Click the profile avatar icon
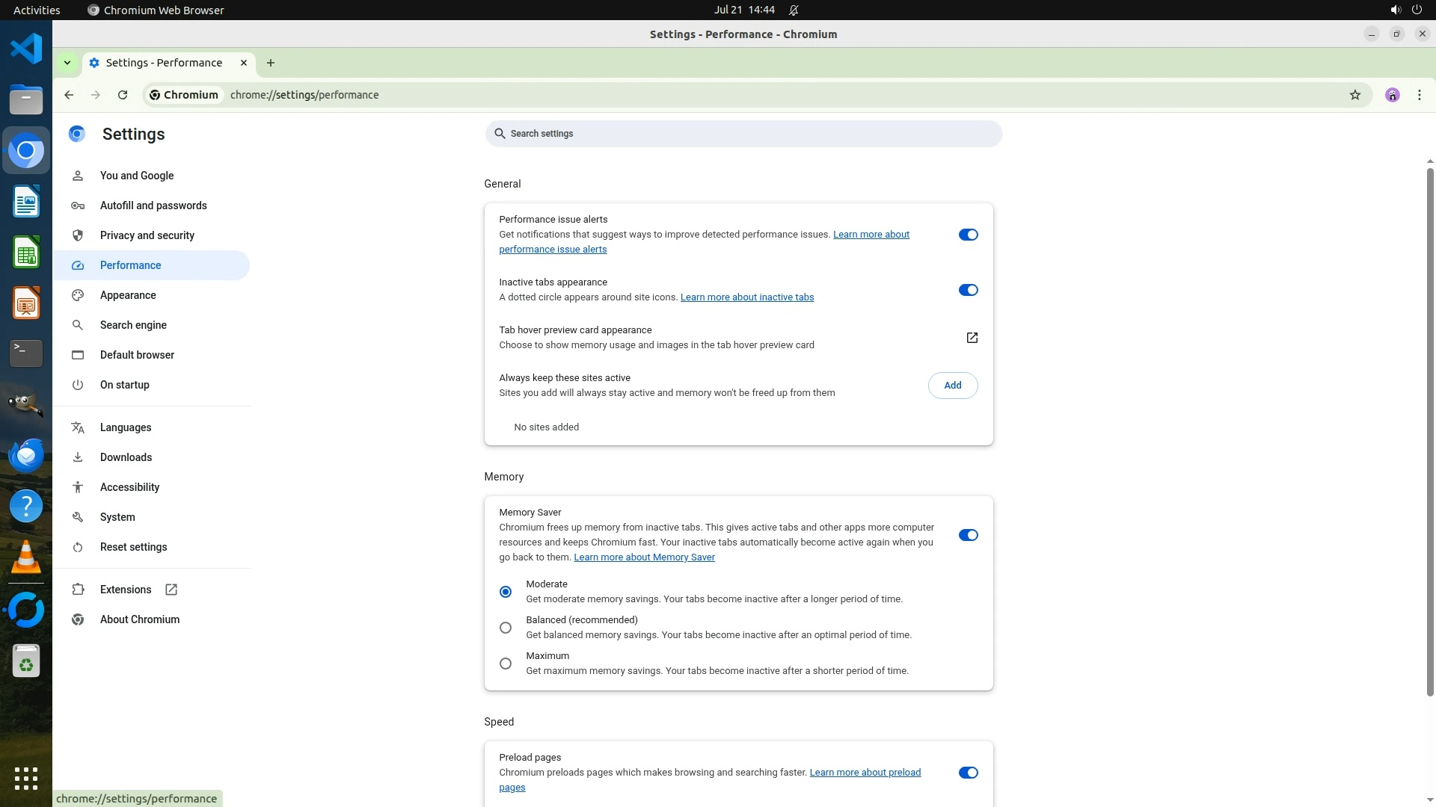 pos(1392,95)
